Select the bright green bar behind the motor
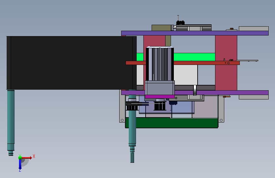The image size is (275, 178). (194, 57)
